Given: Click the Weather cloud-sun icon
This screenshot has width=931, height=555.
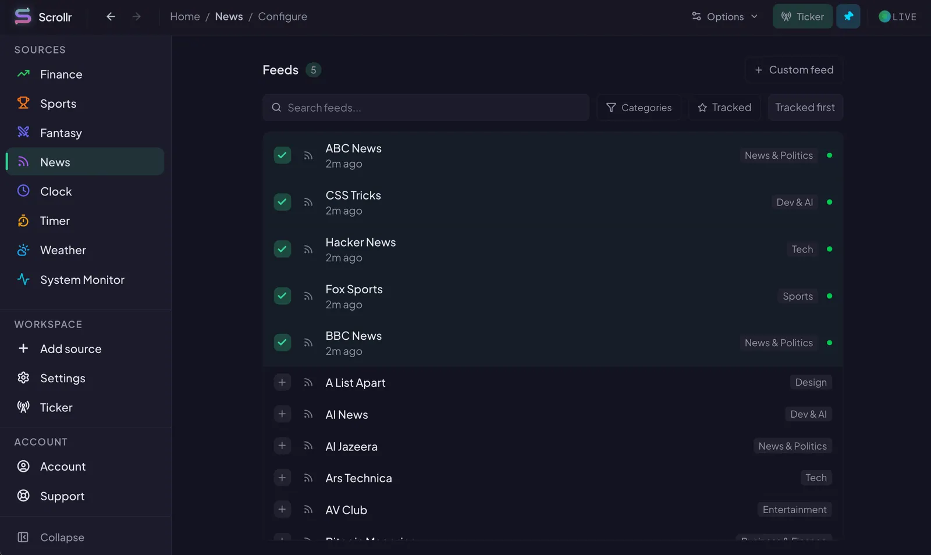Looking at the screenshot, I should coord(23,250).
